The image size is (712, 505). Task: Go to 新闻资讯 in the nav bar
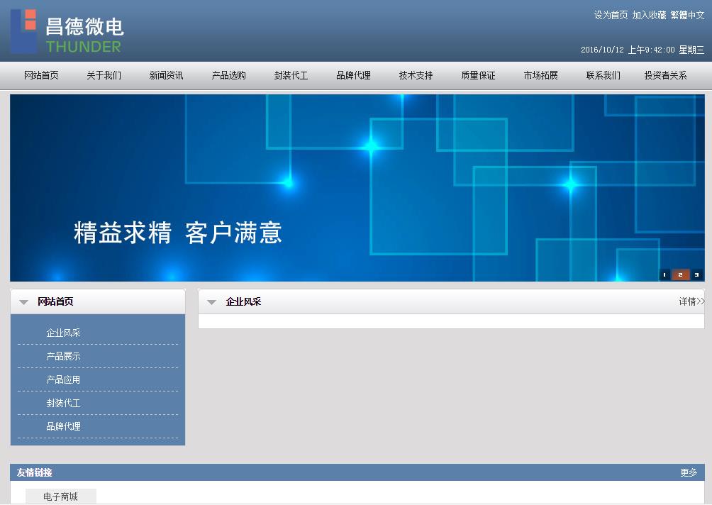[166, 75]
